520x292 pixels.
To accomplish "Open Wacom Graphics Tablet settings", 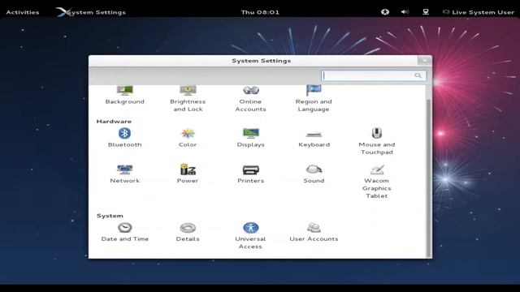I will (x=377, y=182).
